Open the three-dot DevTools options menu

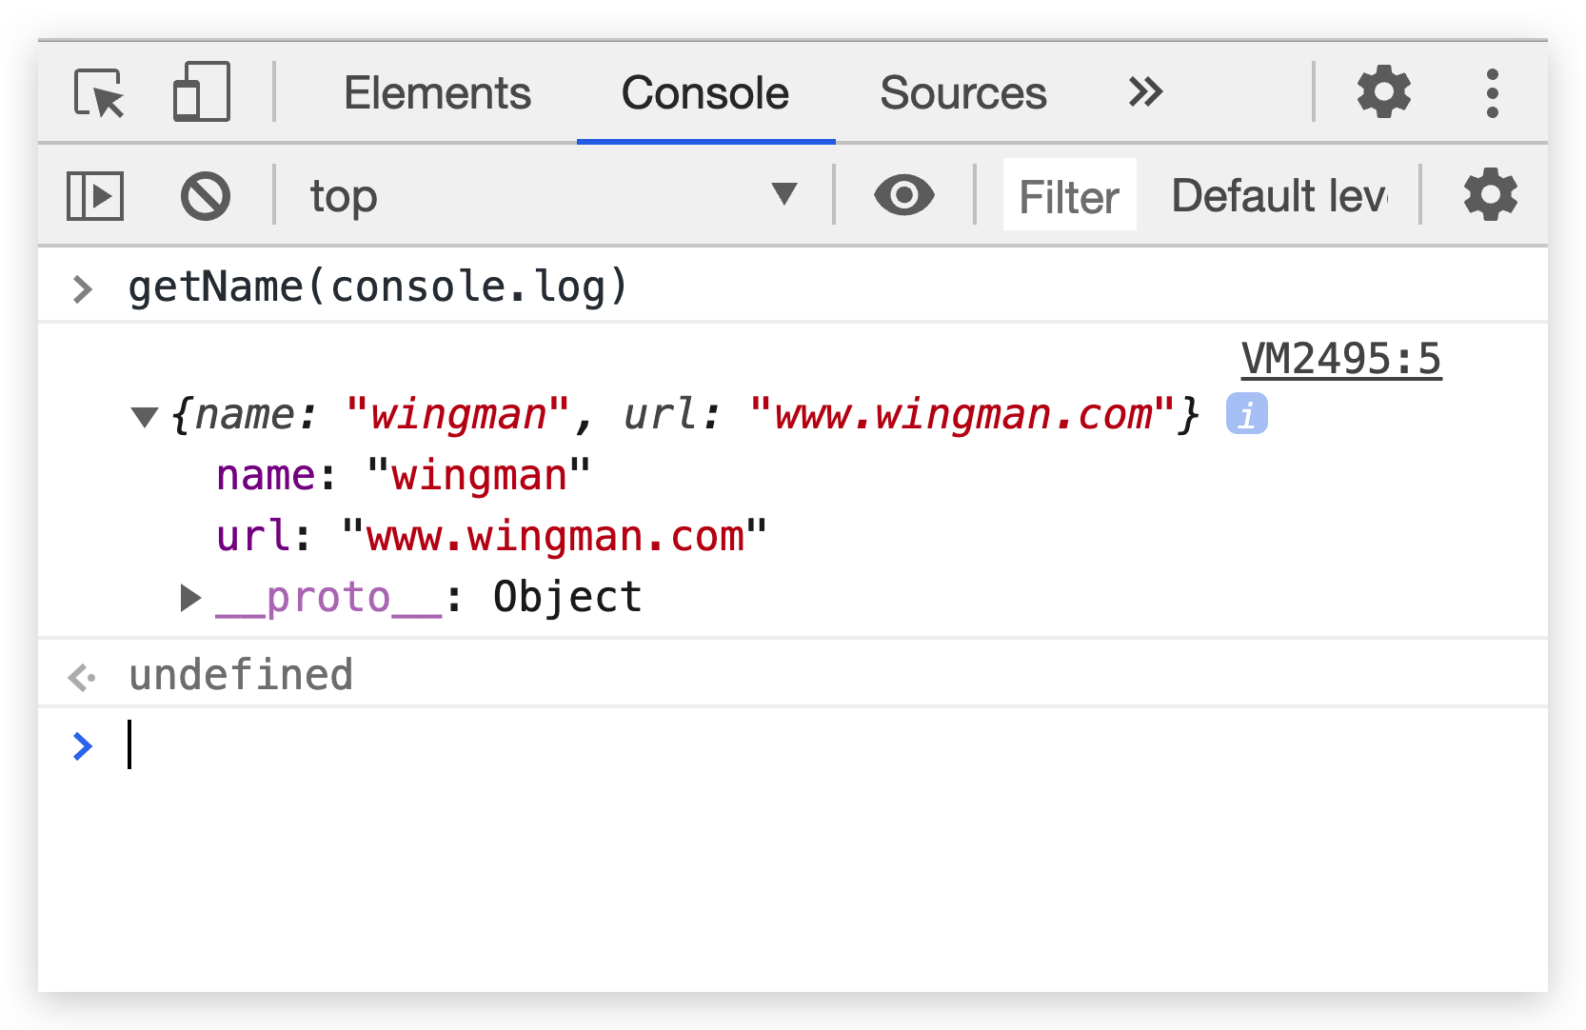pyautogui.click(x=1492, y=93)
